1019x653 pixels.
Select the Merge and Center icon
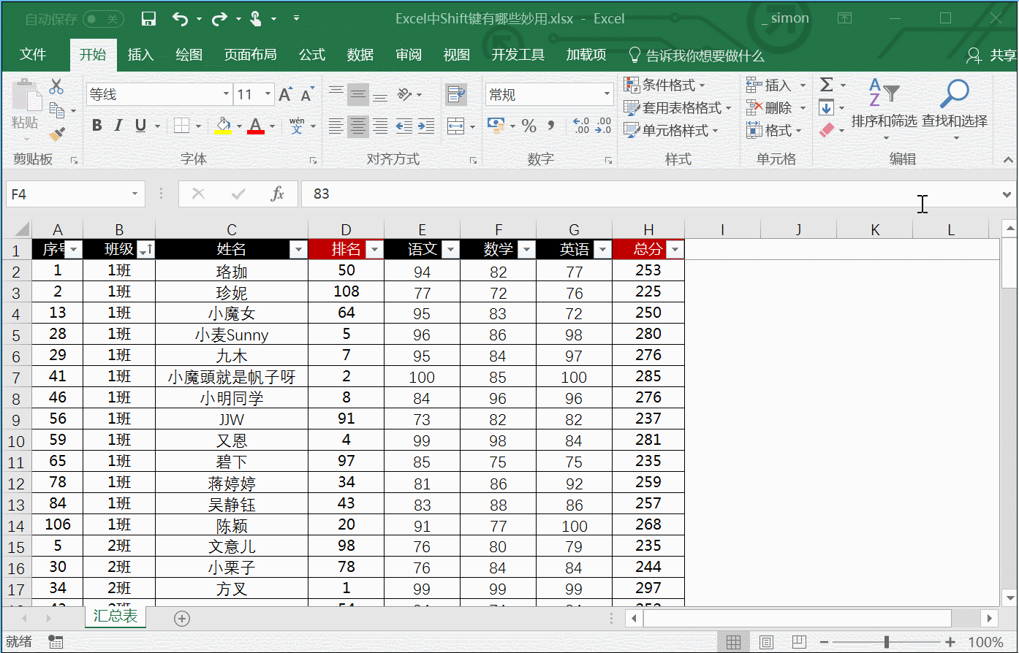pyautogui.click(x=456, y=125)
